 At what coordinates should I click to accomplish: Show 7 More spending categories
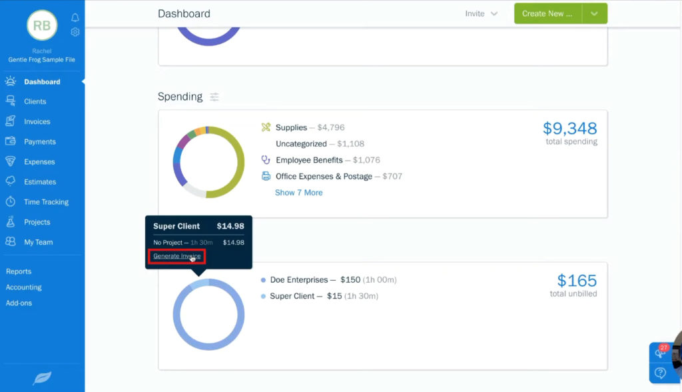pos(298,192)
